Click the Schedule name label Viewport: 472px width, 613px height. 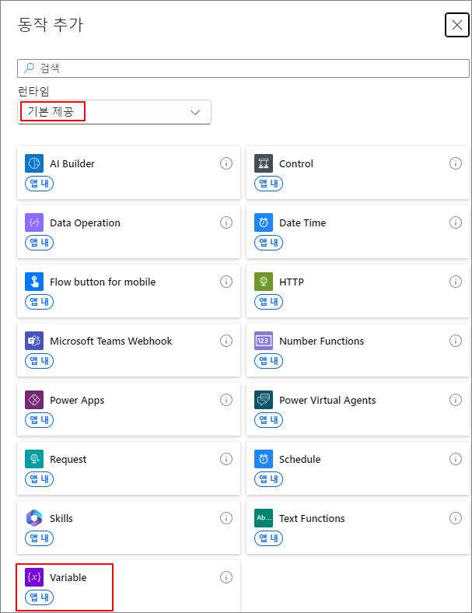(x=299, y=459)
